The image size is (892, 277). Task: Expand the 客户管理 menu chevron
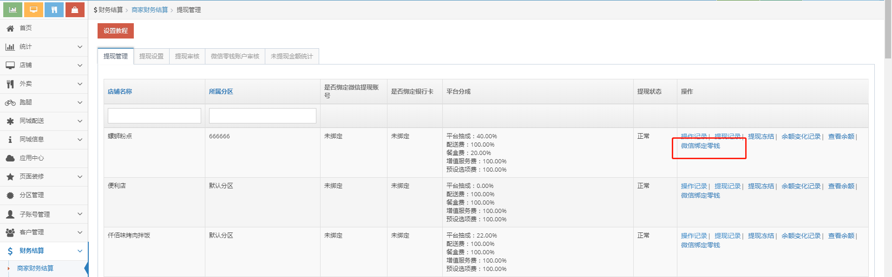80,232
